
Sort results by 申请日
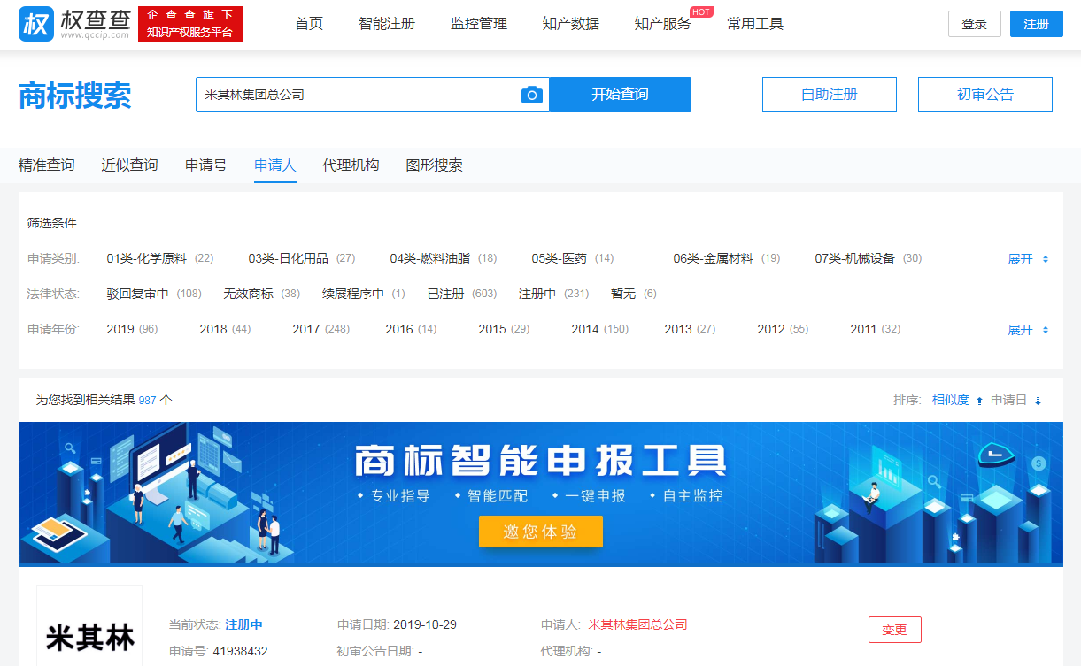1009,401
